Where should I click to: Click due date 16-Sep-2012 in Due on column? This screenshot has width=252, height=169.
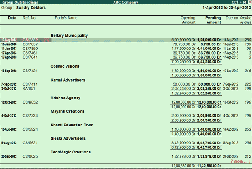230,71
